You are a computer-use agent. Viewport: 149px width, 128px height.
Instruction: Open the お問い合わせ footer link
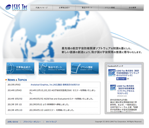[x=13, y=122]
